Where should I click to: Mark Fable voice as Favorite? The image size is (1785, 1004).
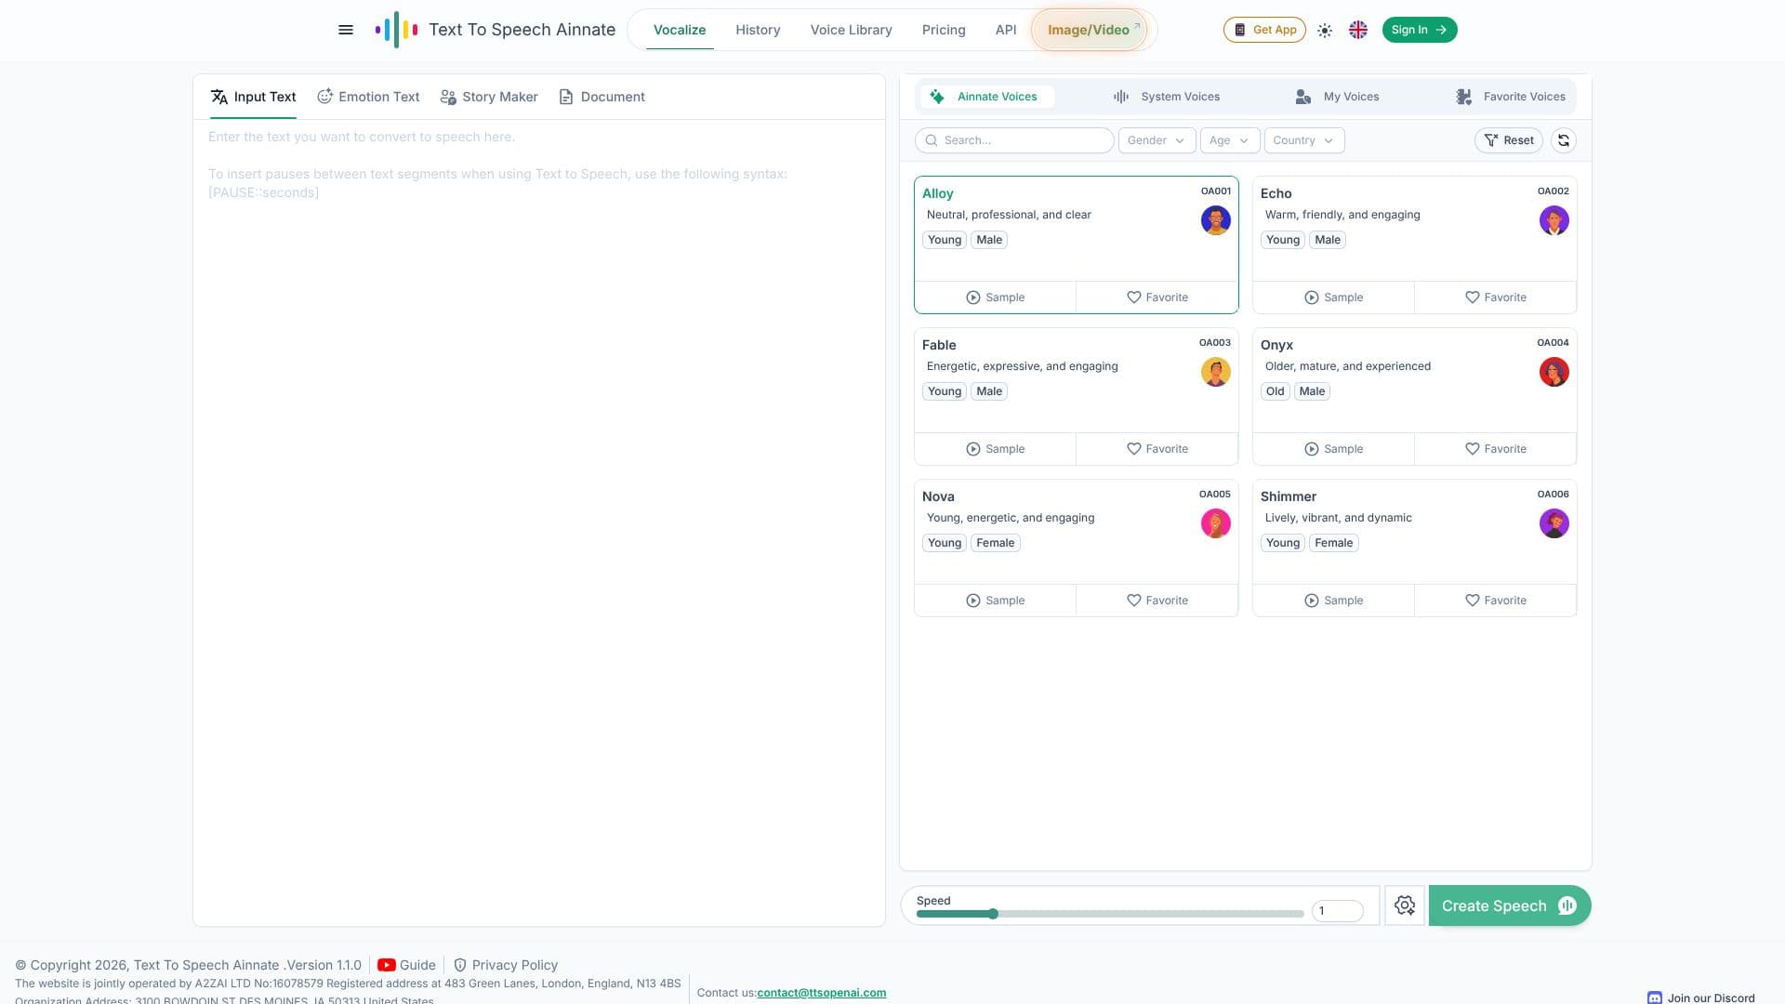[x=1157, y=449]
